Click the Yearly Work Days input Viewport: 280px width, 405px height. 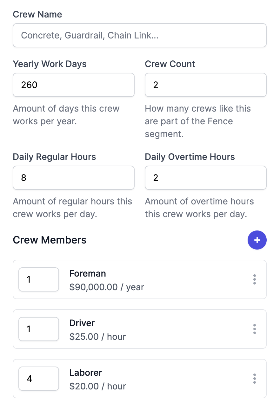click(73, 85)
